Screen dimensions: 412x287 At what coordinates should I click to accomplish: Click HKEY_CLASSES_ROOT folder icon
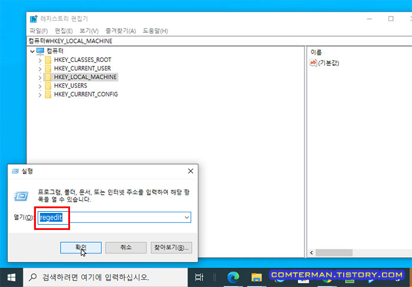48,60
